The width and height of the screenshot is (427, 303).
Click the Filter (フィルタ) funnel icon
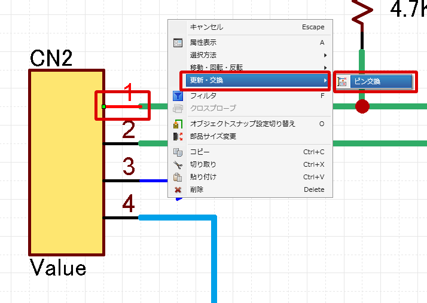(x=178, y=96)
